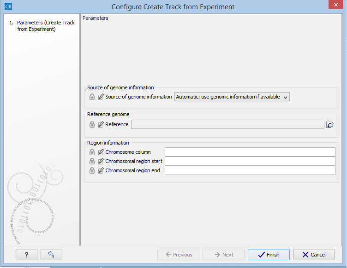Close the dialog with the red X
The height and width of the screenshot is (268, 347).
336,5
